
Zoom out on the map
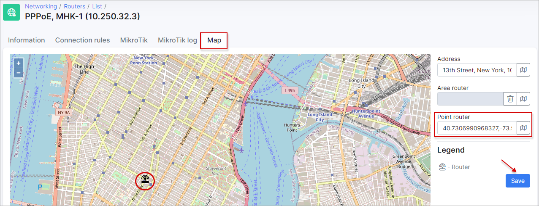tap(18, 72)
